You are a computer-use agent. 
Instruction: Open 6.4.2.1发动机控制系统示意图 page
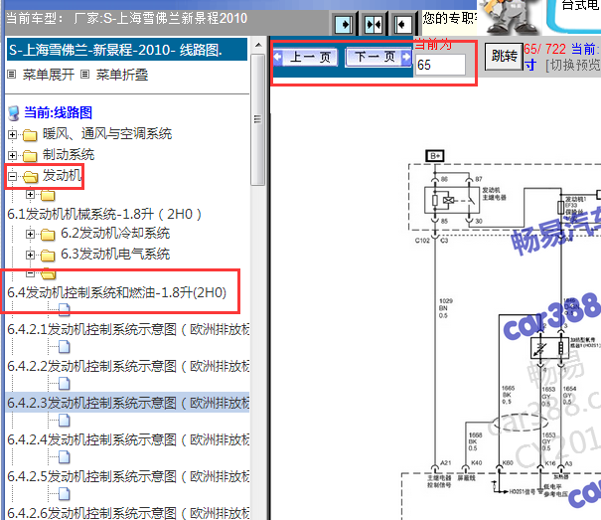pyautogui.click(x=128, y=330)
